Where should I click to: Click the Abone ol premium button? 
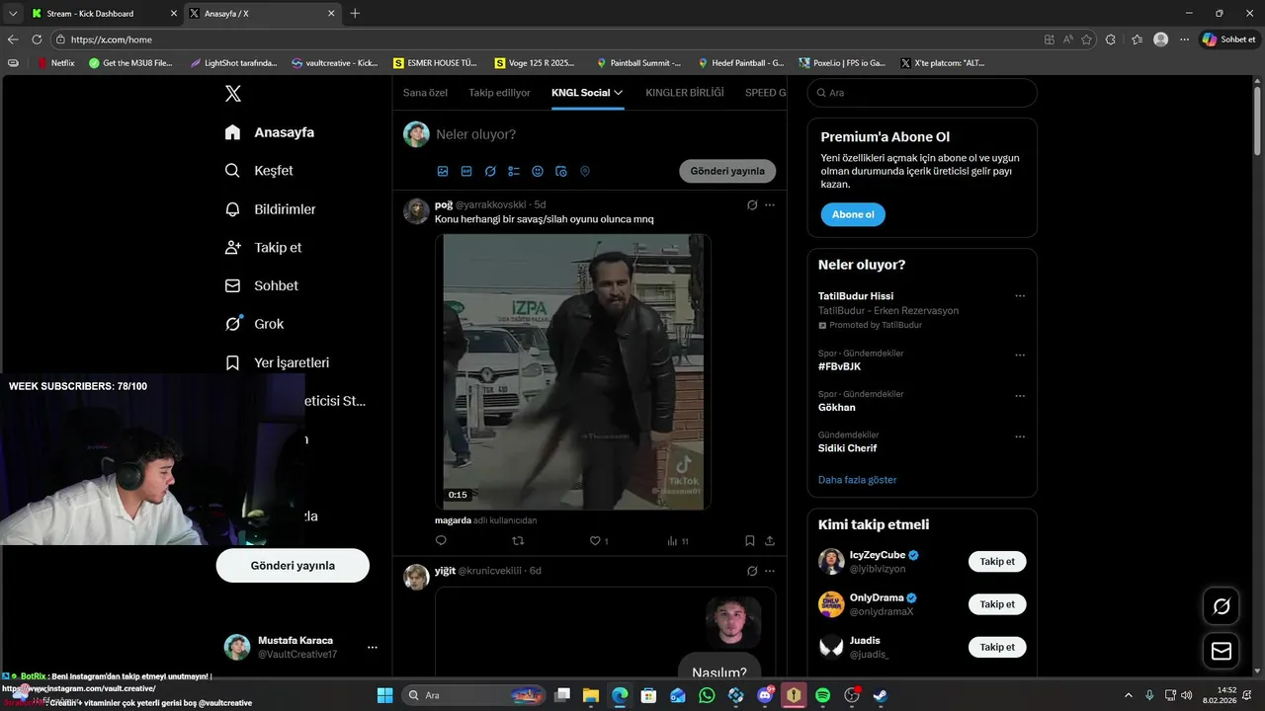point(853,214)
